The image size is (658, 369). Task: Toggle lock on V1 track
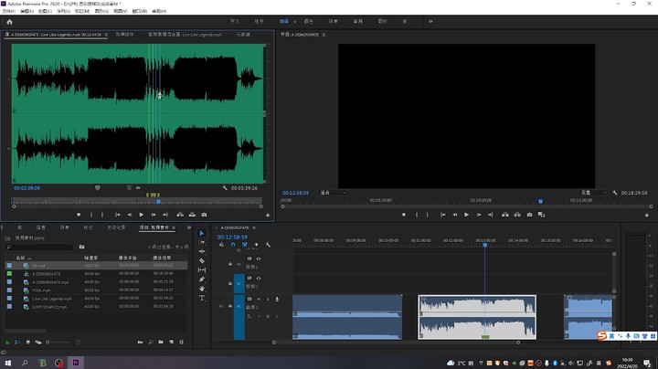230,283
